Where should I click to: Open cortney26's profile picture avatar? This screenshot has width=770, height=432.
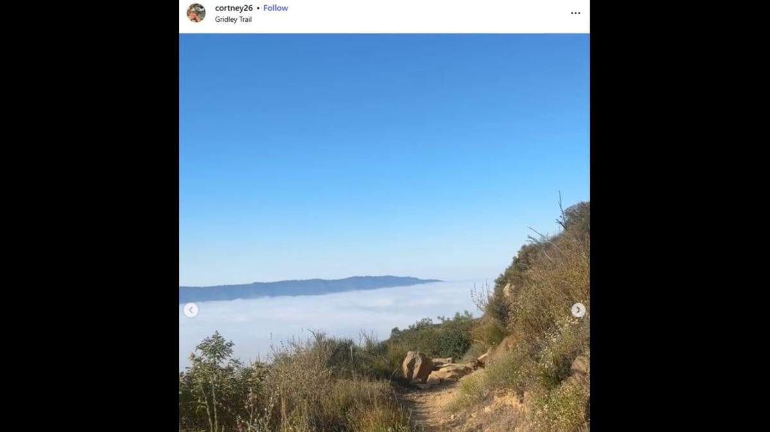coord(196,13)
